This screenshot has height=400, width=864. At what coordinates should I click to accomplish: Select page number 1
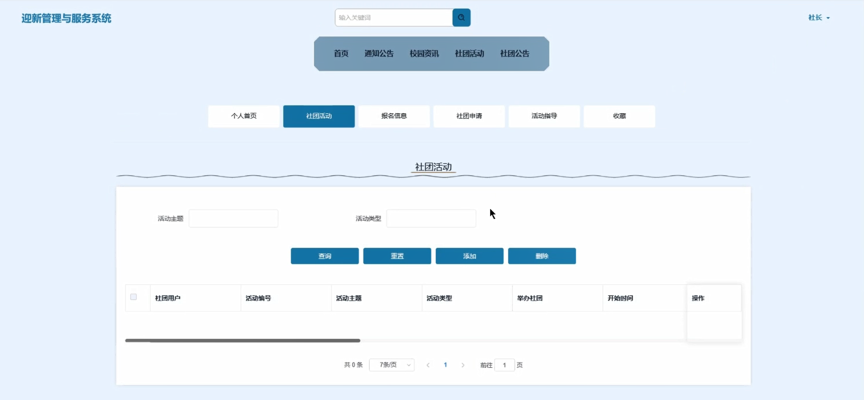445,365
